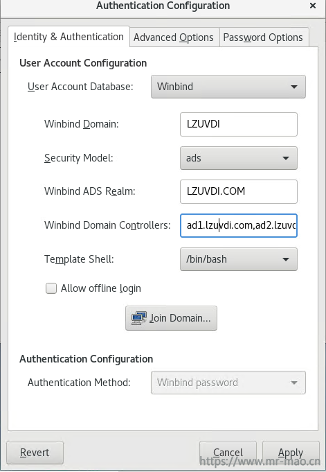Viewport: 326px width, 472px height.
Task: Click the Revert button
Action: [35, 453]
